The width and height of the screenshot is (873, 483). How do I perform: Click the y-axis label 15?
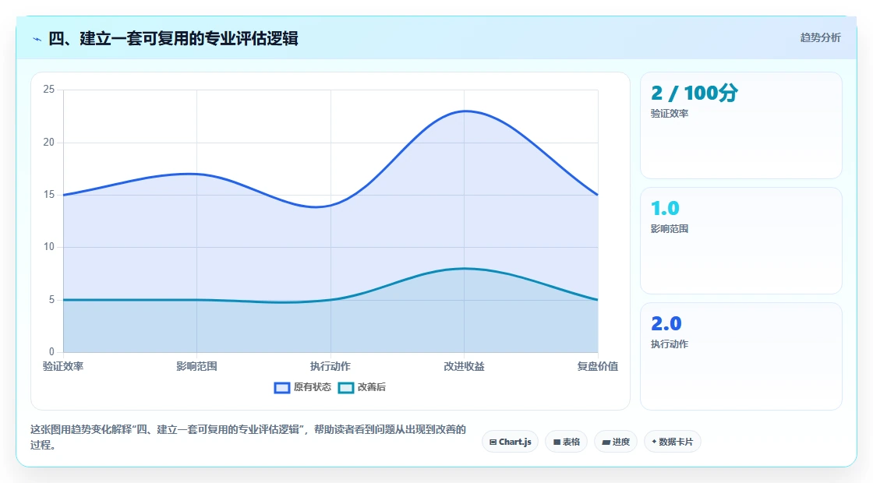pyautogui.click(x=49, y=195)
